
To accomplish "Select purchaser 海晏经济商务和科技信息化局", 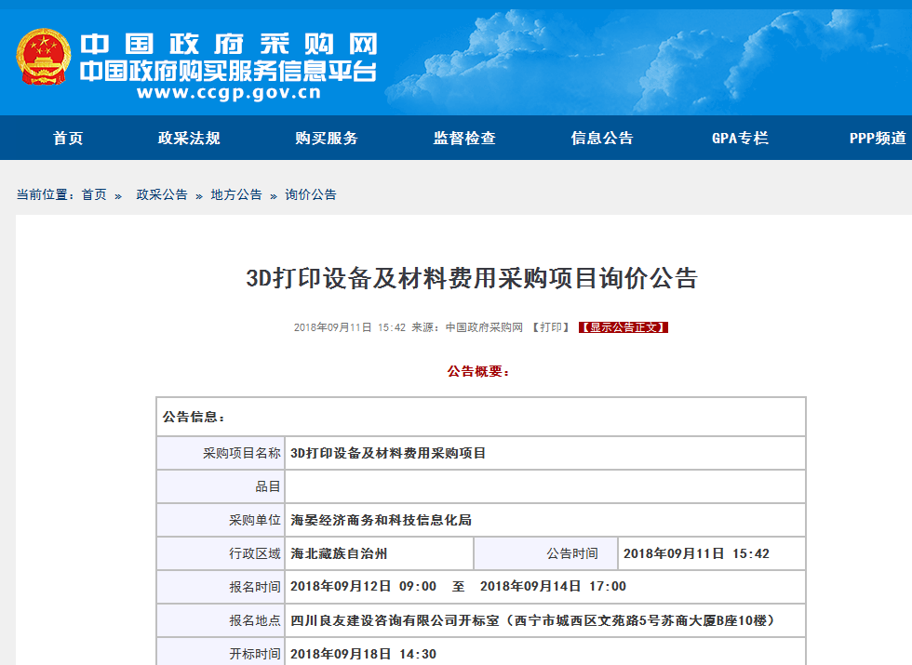I will pos(381,520).
